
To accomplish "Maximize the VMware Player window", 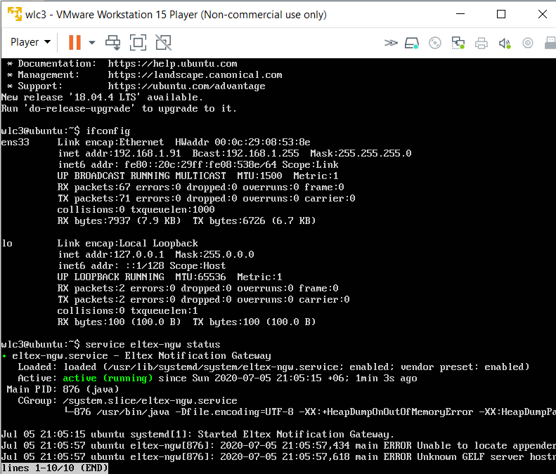I will tap(501, 14).
